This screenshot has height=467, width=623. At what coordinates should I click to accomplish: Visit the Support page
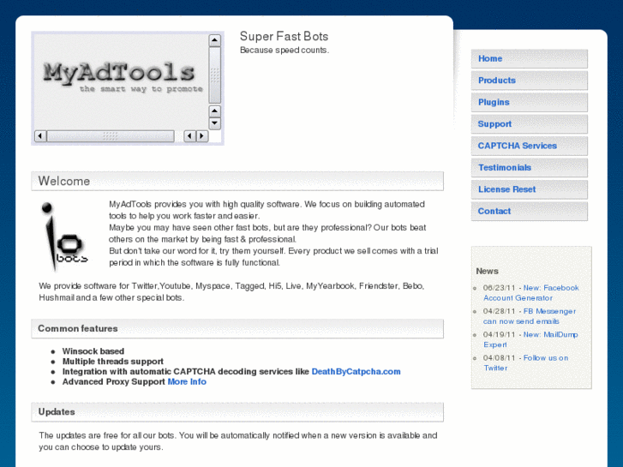pos(530,124)
